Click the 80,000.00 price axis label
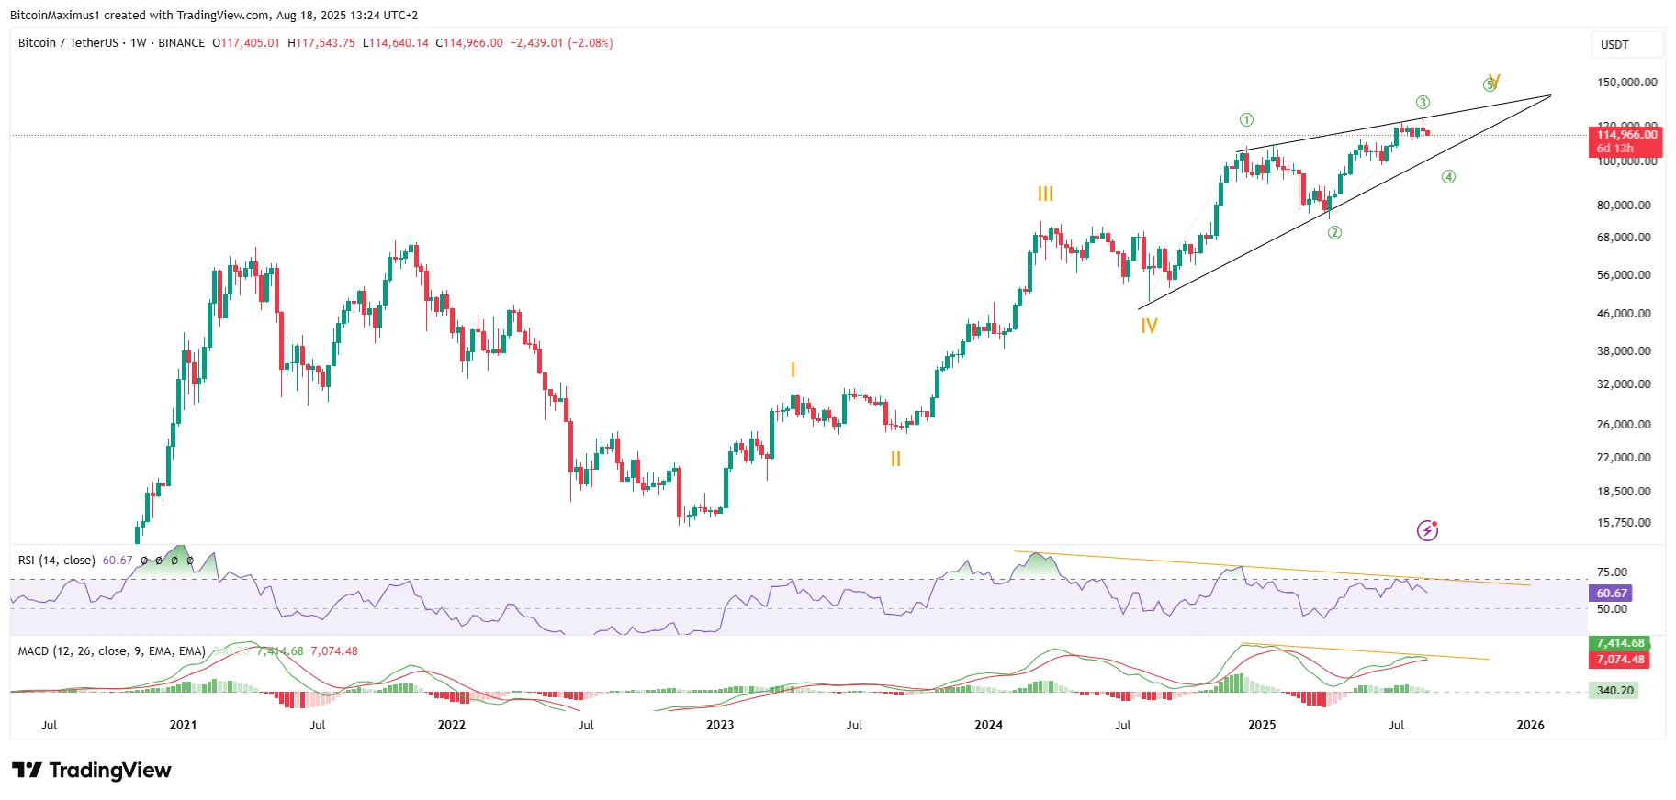Viewport: 1676px width, 800px height. (1624, 206)
